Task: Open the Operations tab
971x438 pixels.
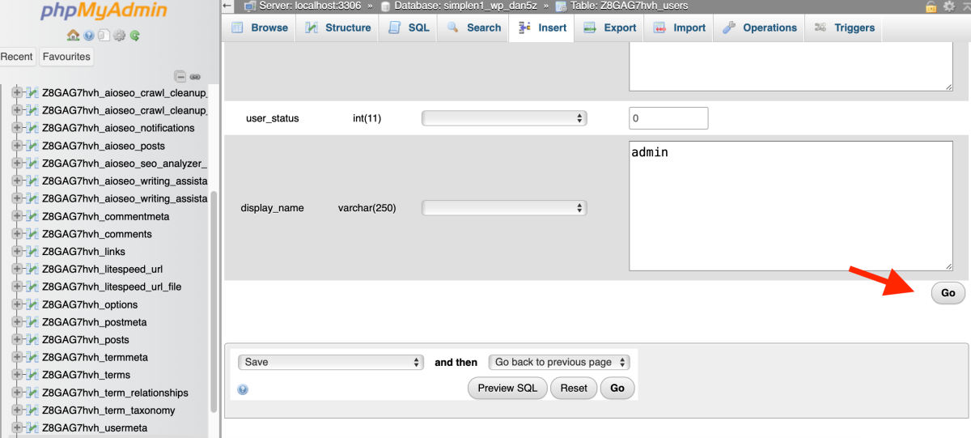Action: (759, 28)
